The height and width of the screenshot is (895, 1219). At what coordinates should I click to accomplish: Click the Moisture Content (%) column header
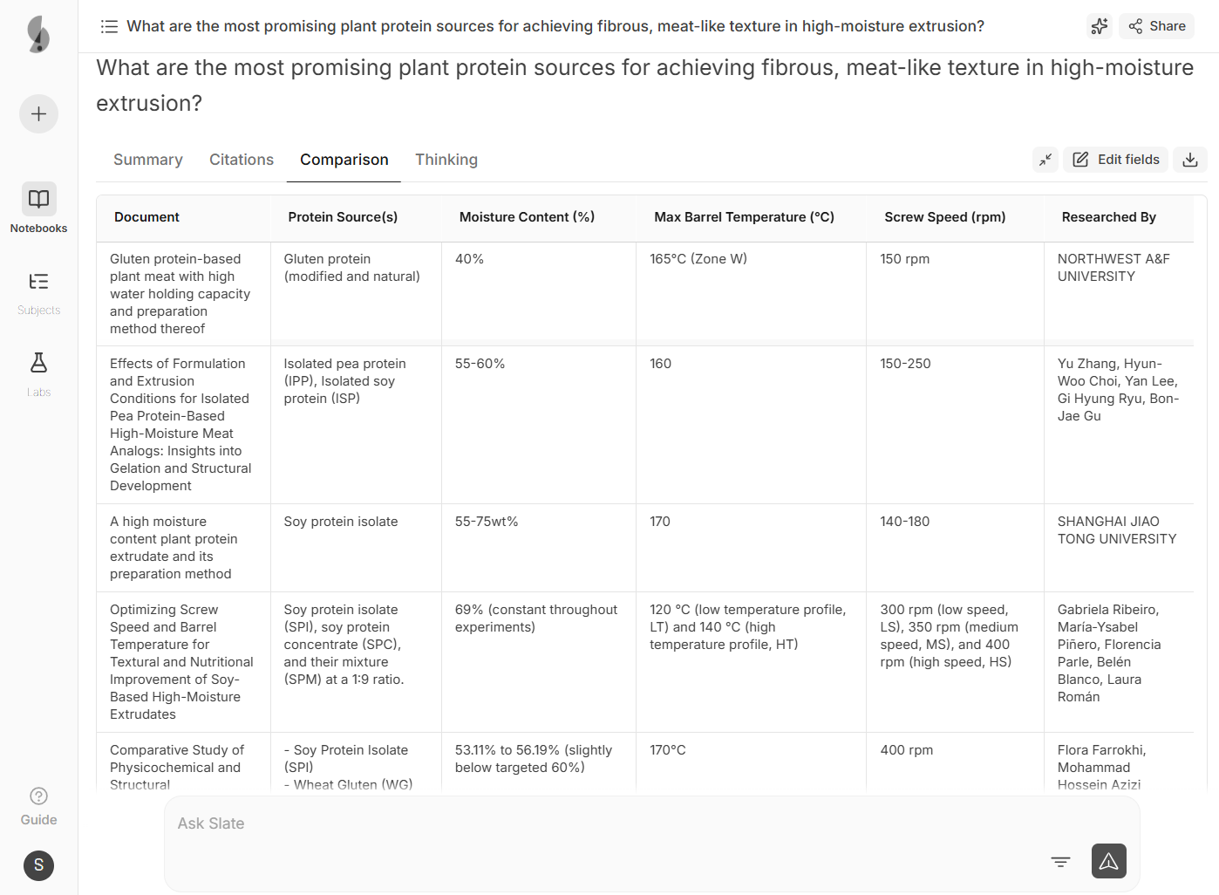(527, 217)
